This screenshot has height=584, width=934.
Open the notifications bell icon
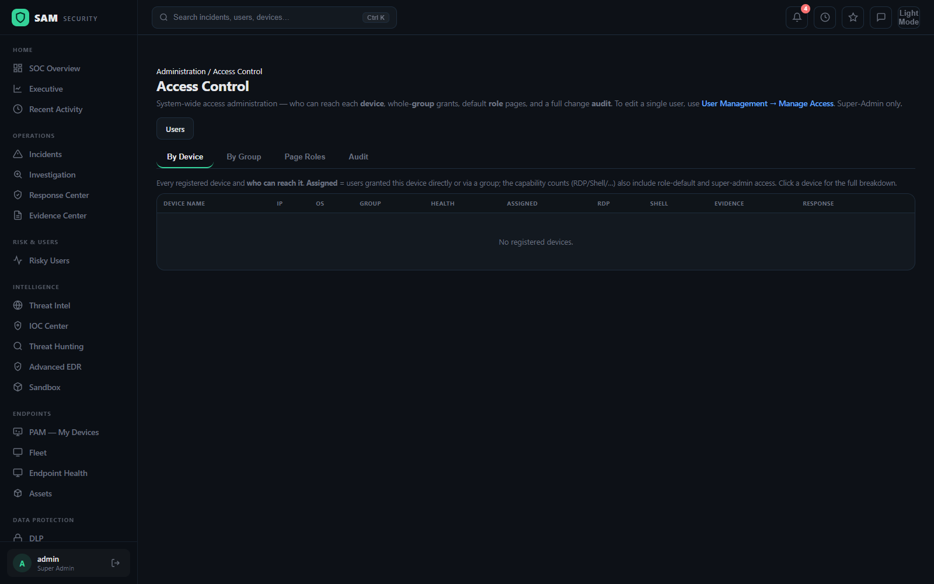[x=797, y=18]
